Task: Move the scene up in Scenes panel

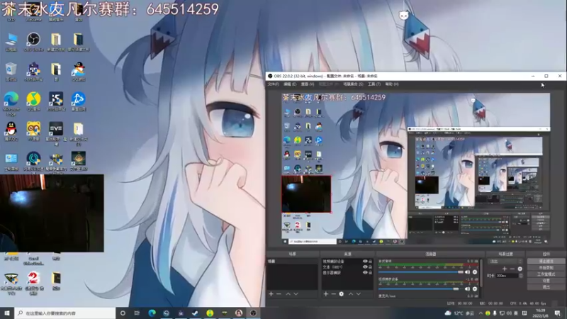Action: pyautogui.click(x=288, y=294)
